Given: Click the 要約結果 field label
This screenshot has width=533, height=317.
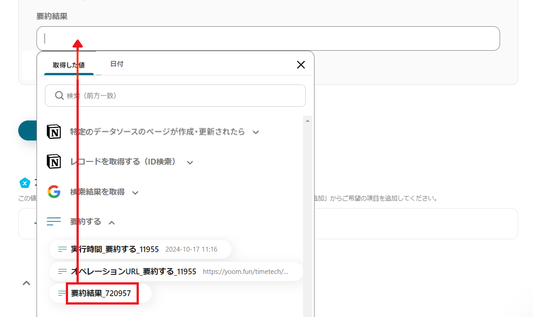Looking at the screenshot, I should click(x=52, y=16).
